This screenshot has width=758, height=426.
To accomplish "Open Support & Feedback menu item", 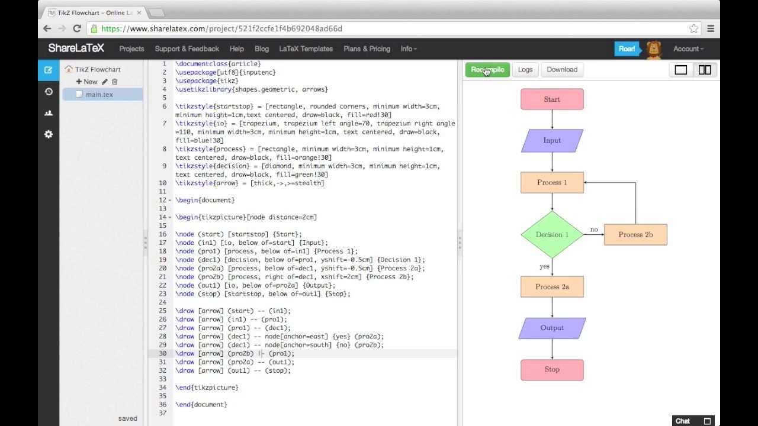I will point(187,49).
